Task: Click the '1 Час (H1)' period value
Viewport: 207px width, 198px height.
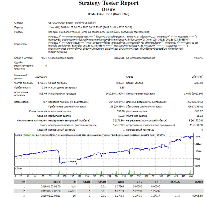Action: tap(54, 27)
